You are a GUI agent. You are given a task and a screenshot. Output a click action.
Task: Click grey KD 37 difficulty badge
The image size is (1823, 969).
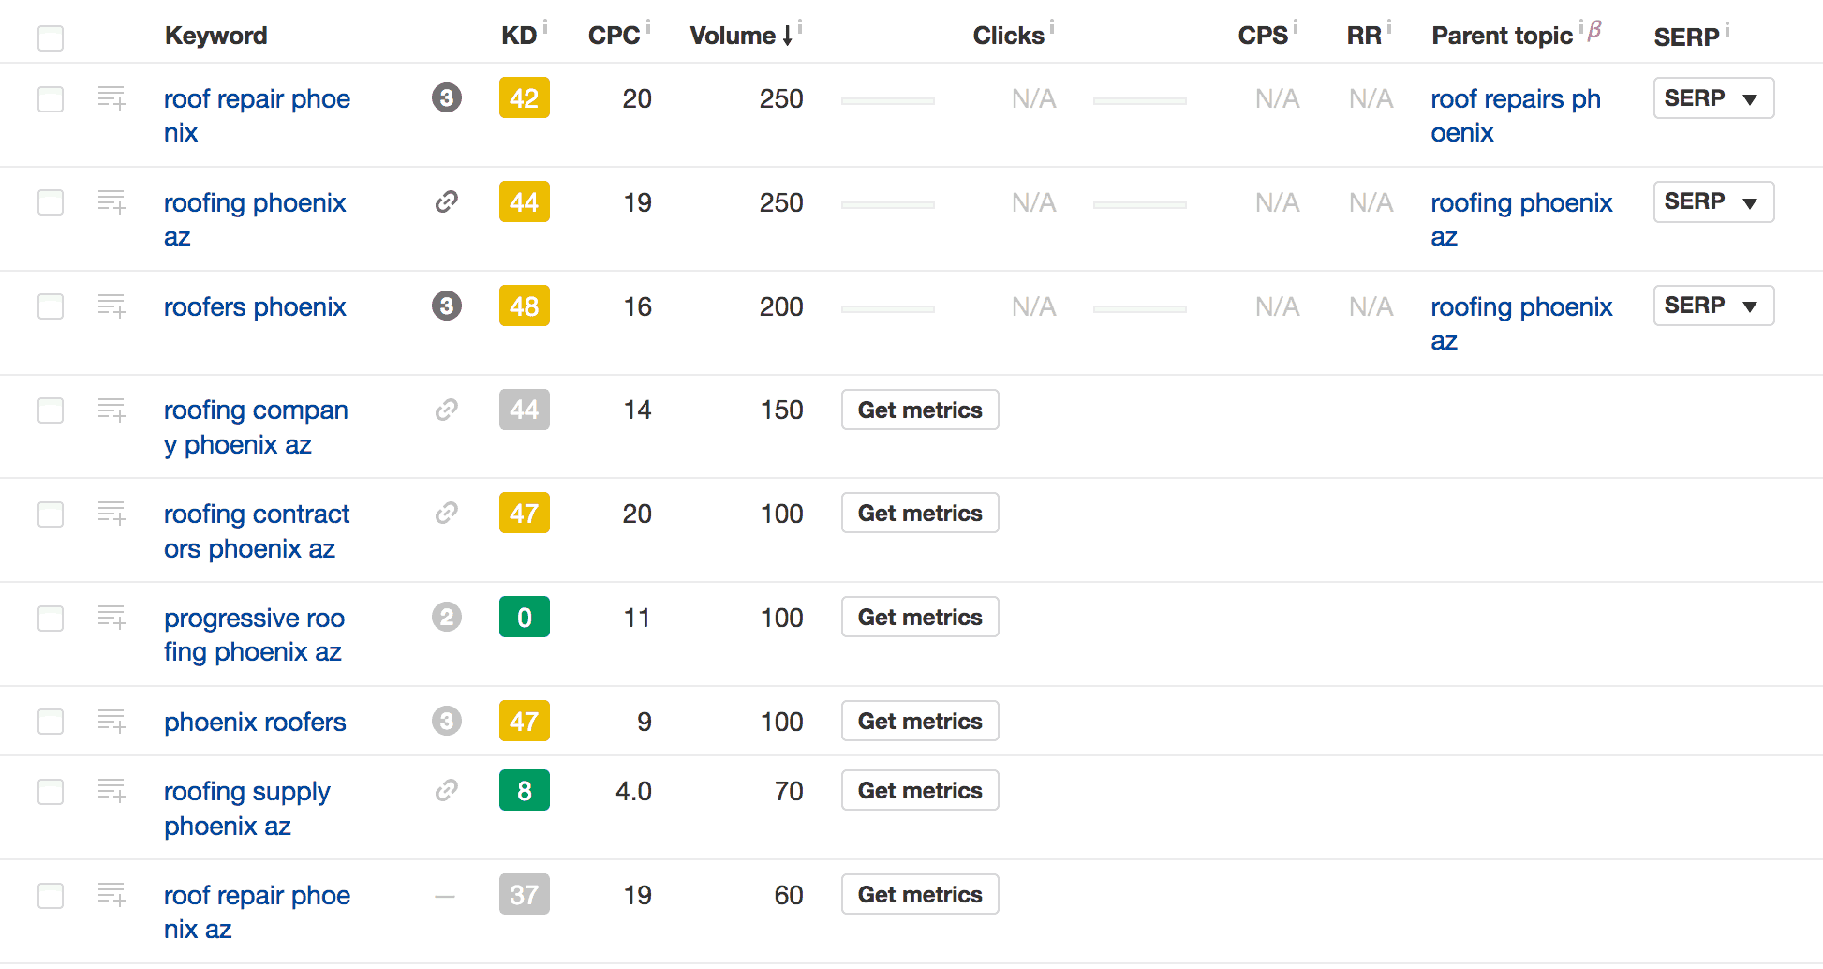[x=525, y=894]
